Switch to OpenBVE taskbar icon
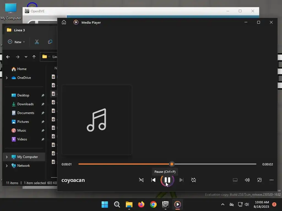 (x=166, y=204)
